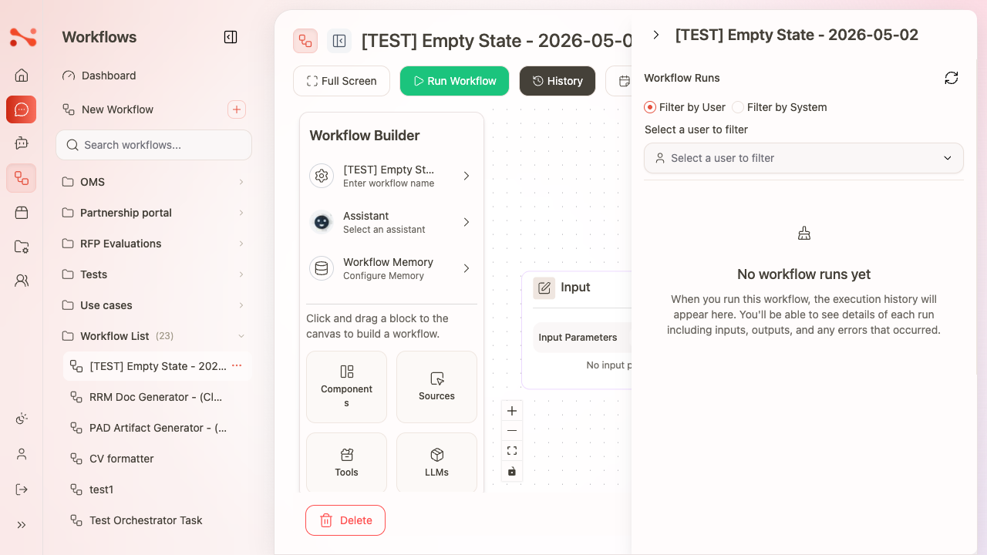The image size is (987, 555).
Task: Select the Tools block
Action: click(347, 462)
